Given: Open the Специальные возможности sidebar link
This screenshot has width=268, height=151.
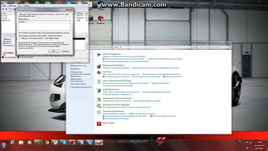Looking at the screenshot, I should pyautogui.click(x=81, y=87).
